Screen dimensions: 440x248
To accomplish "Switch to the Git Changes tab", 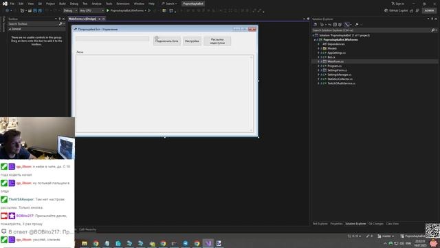I will tap(376, 224).
